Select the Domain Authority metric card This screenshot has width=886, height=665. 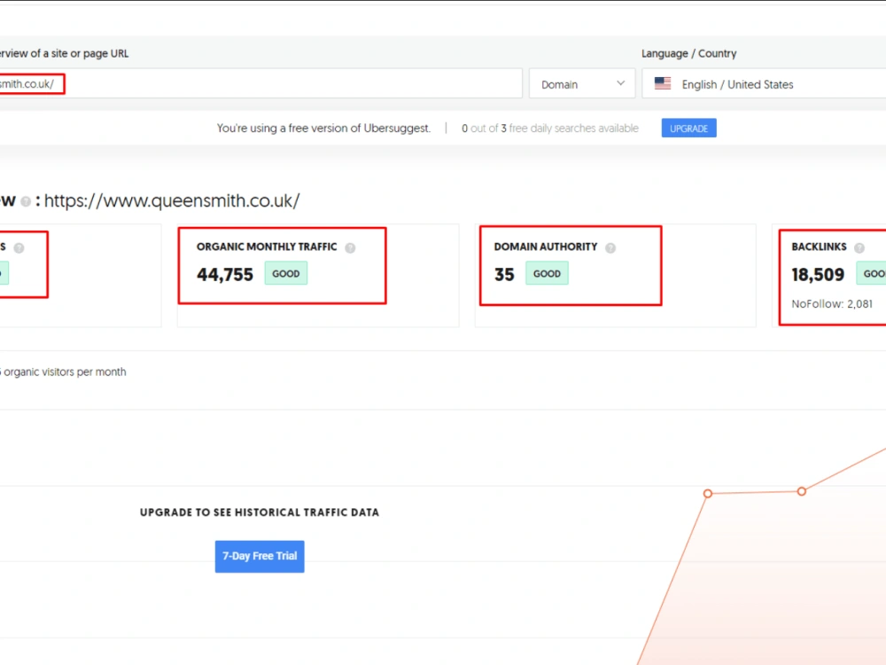click(x=570, y=265)
